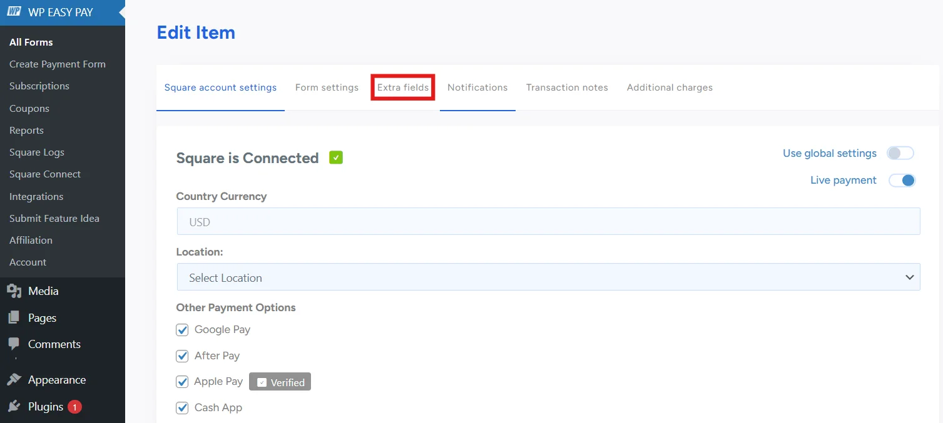Click the Plugins update count badge

click(x=74, y=407)
